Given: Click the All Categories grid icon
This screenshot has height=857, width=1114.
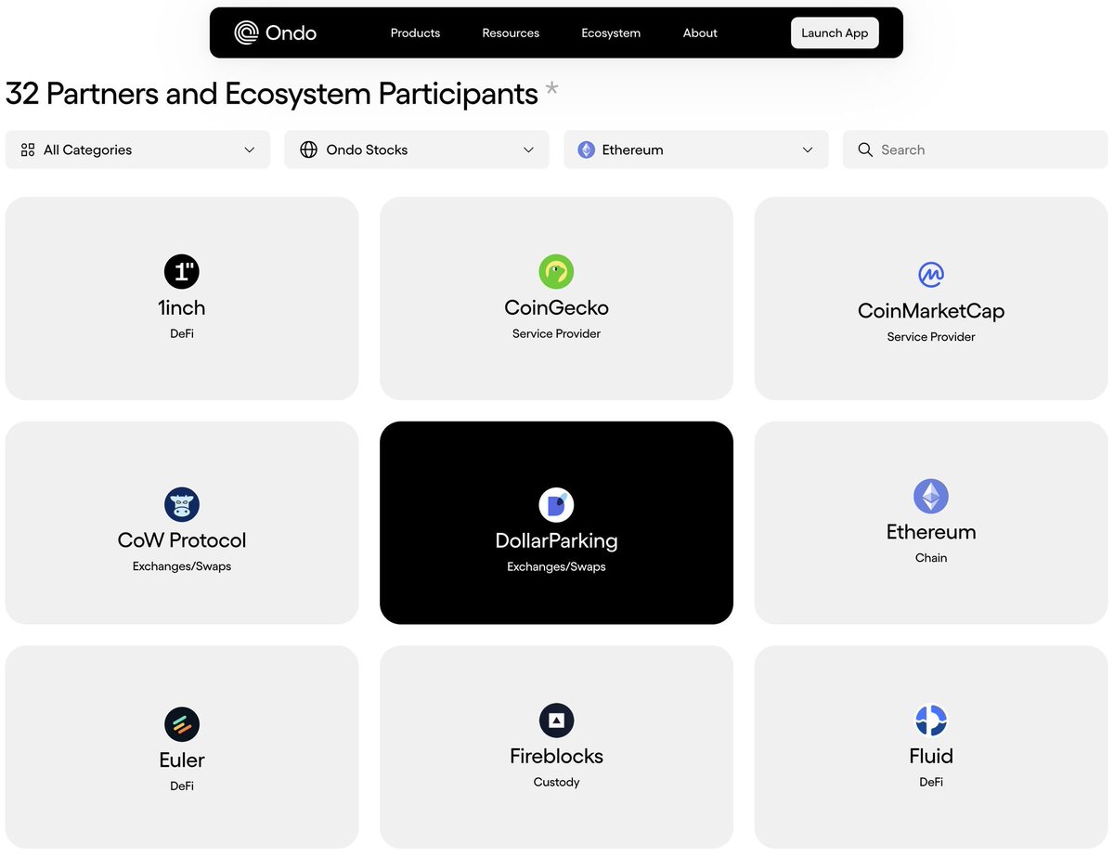Looking at the screenshot, I should point(28,149).
